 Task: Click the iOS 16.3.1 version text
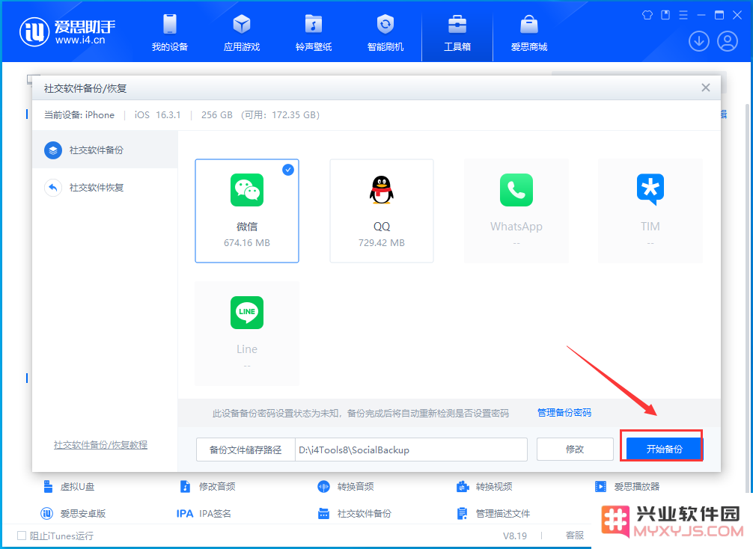pyautogui.click(x=157, y=114)
